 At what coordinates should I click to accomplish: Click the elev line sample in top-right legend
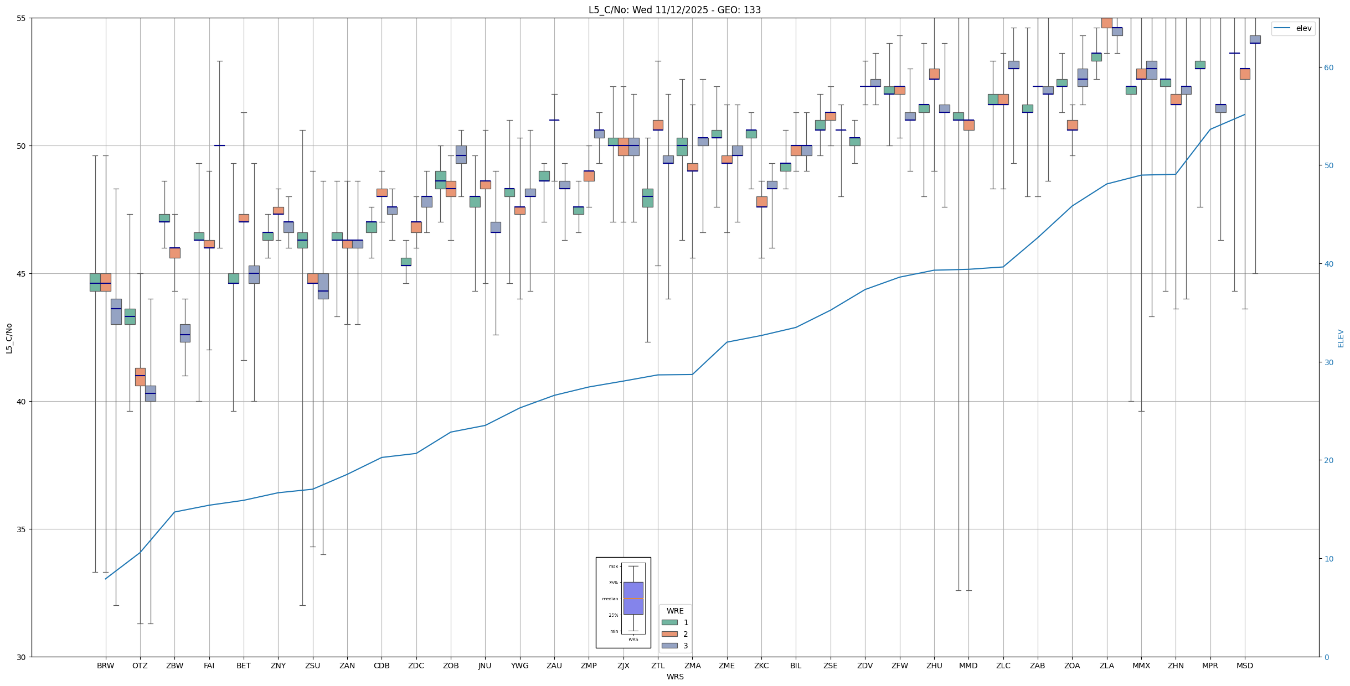pyautogui.click(x=1282, y=29)
